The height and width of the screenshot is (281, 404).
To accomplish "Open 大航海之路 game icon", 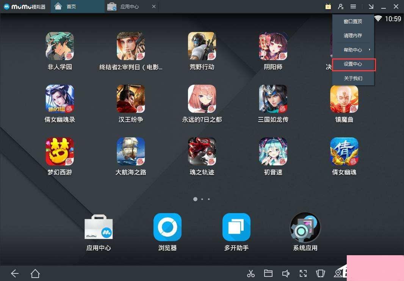I will (x=131, y=151).
